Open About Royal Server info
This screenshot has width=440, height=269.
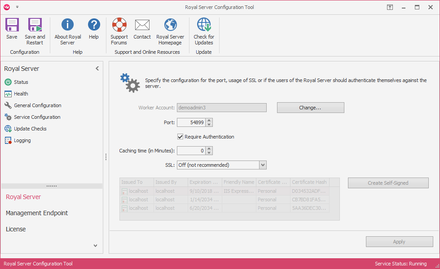pos(68,25)
